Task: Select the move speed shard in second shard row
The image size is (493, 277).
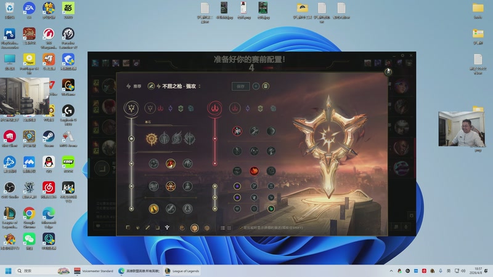Action: [254, 197]
